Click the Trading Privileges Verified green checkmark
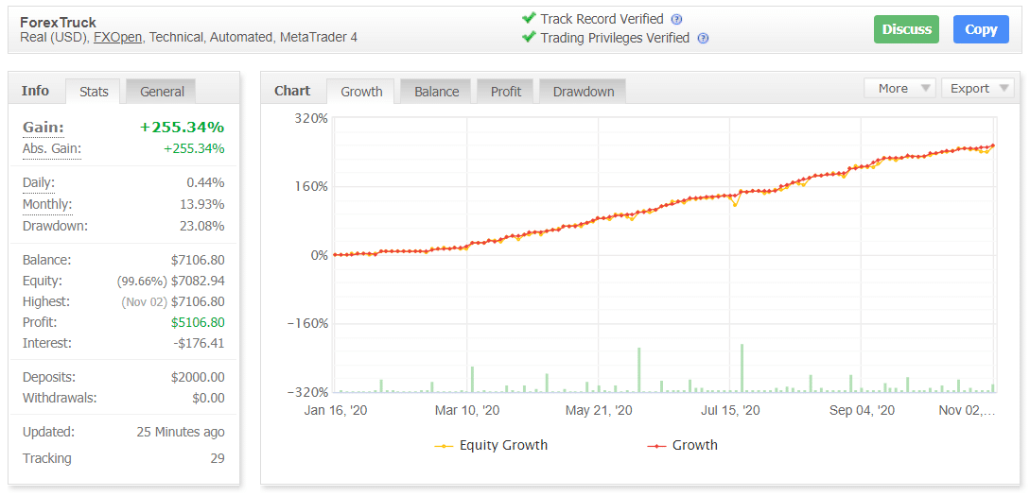 click(529, 37)
